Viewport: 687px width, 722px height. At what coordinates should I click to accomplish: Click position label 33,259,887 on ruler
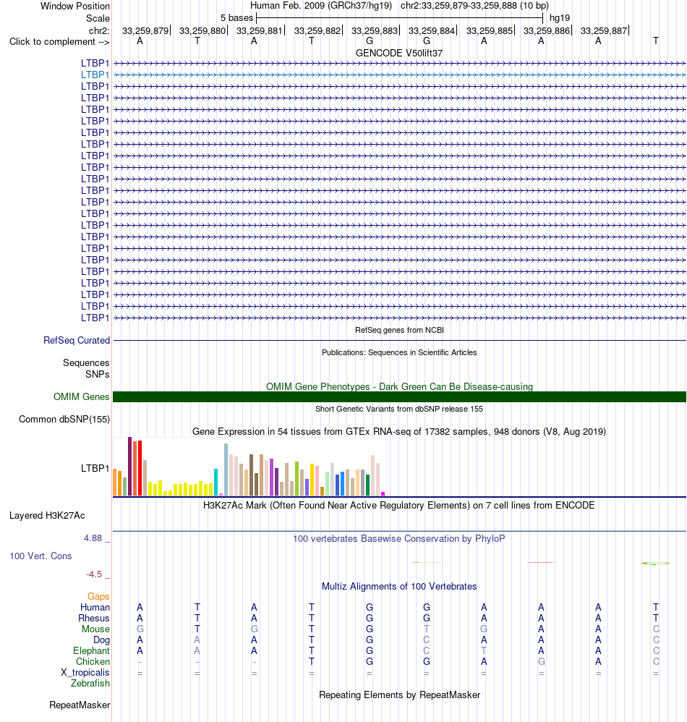pyautogui.click(x=604, y=31)
